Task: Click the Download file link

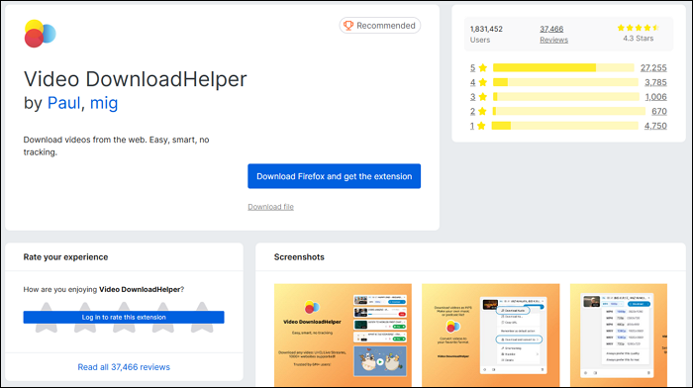Action: [x=270, y=207]
